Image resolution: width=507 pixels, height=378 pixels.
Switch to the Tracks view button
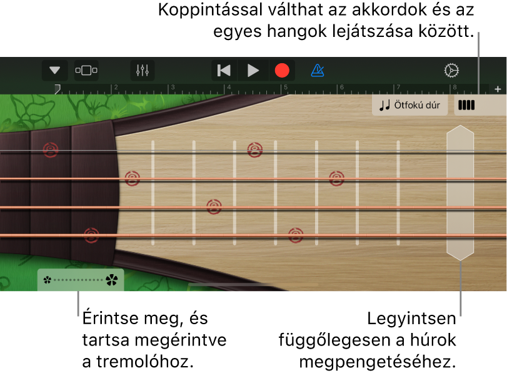(86, 70)
